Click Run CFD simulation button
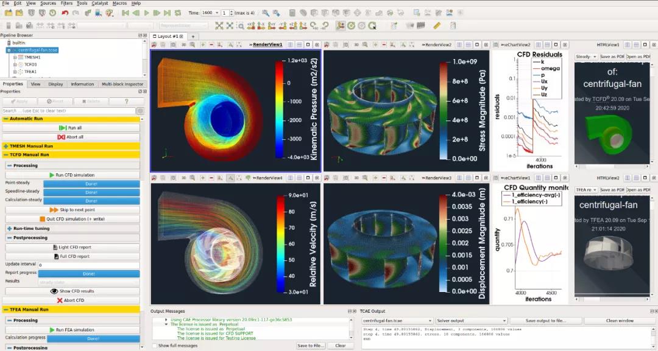Image resolution: width=658 pixels, height=351 pixels. [x=72, y=175]
